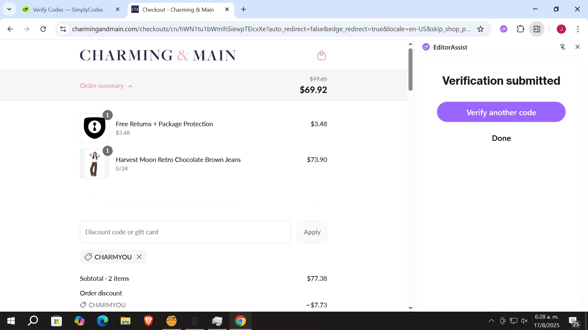588x330 pixels.
Task: Click the Harvest Moon jeans product thumbnail
Action: click(x=94, y=164)
